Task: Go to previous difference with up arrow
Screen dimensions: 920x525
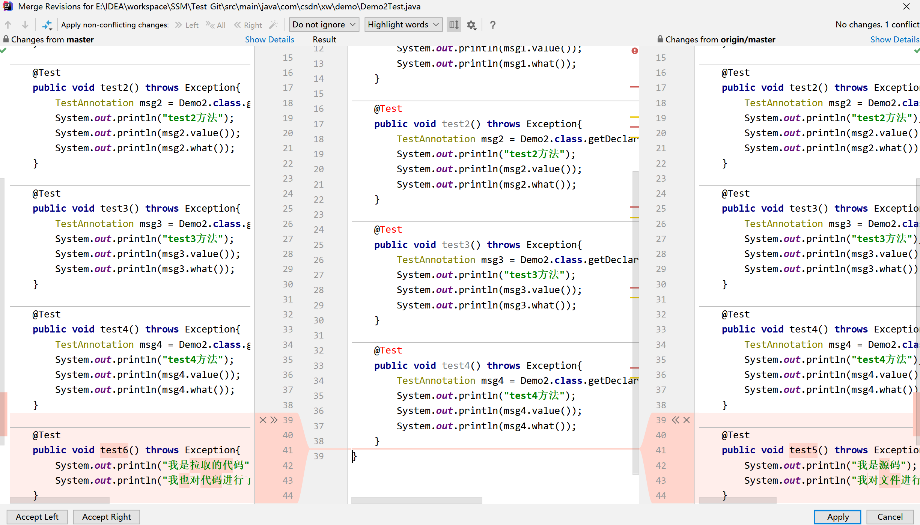Action: coord(8,25)
